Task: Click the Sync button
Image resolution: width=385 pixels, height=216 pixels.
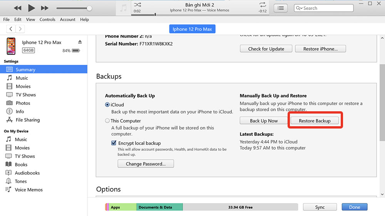Action: coord(320,207)
